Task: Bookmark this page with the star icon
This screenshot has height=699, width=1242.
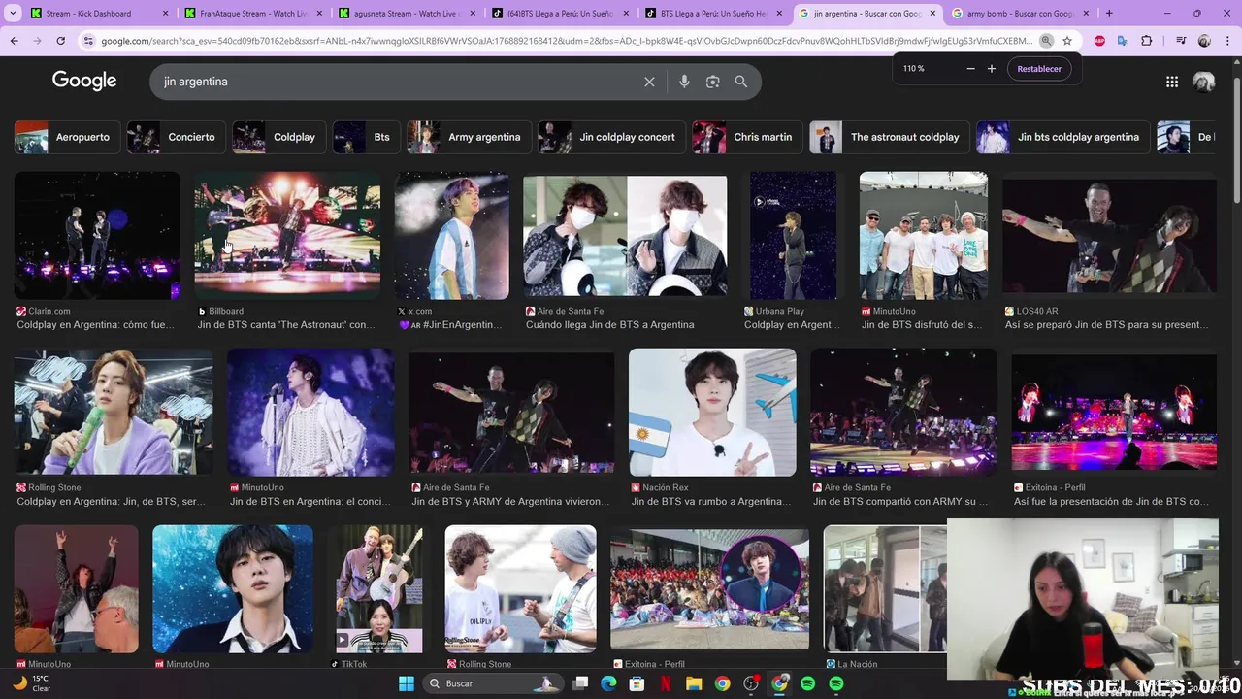Action: (x=1067, y=41)
